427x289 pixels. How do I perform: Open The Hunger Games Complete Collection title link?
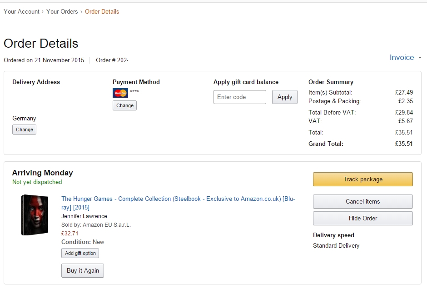click(178, 203)
